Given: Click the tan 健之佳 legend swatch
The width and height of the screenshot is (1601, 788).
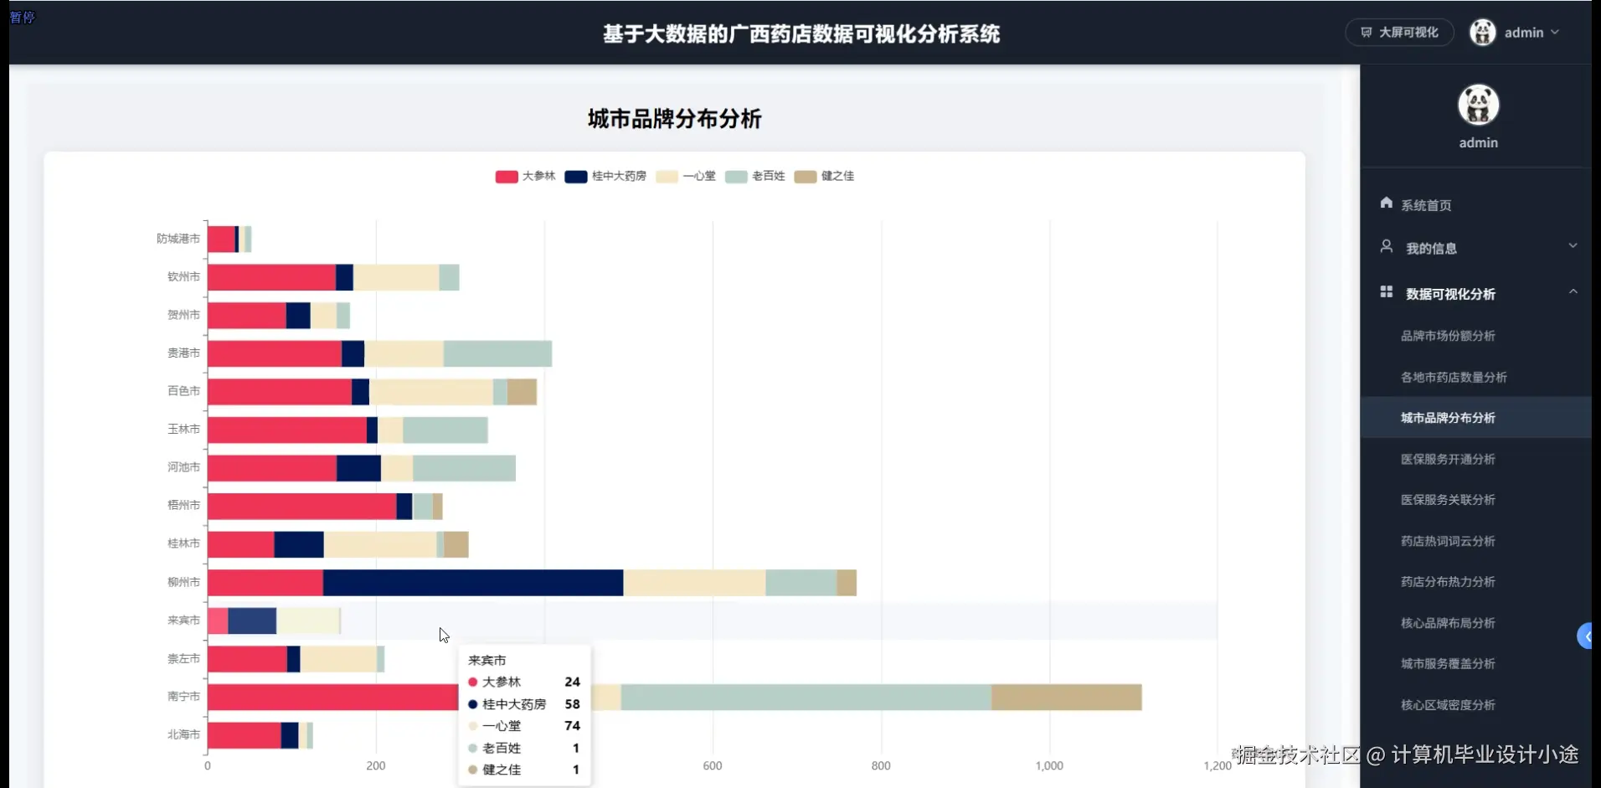Looking at the screenshot, I should click(806, 177).
